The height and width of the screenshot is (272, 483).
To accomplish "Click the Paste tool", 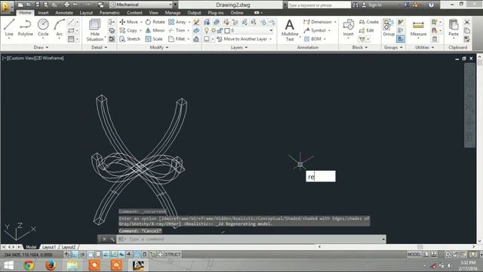I will 454,28.
